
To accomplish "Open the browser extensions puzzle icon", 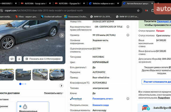I will coord(153,11).
